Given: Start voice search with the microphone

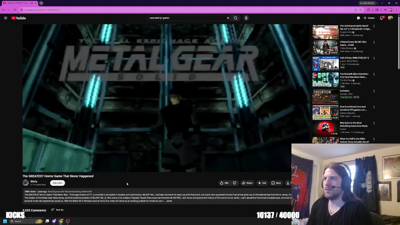Looking at the screenshot, I should click(x=246, y=18).
